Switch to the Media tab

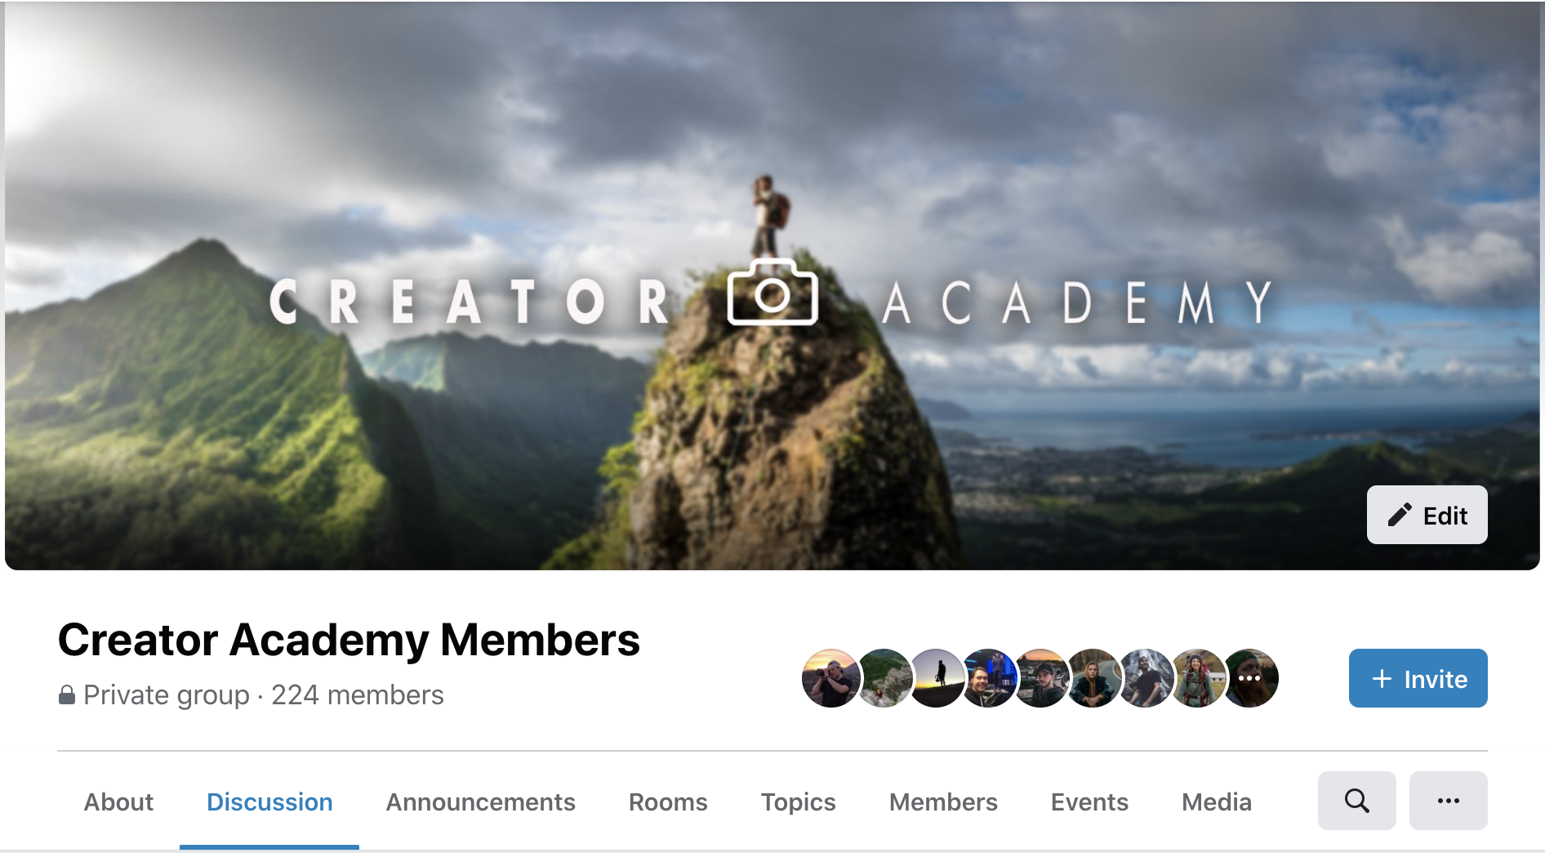(1216, 802)
